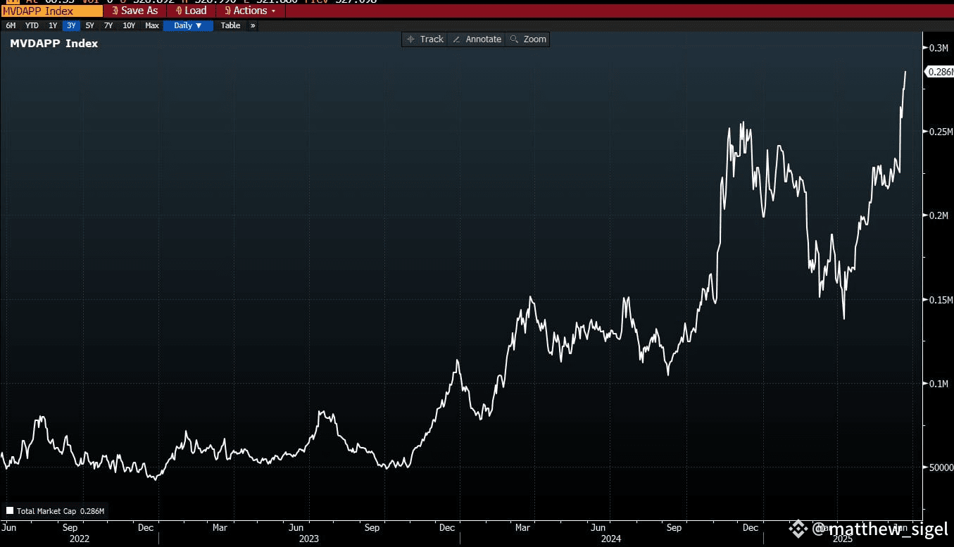Click the 2025 year label on the x-axis
954x547 pixels.
pos(841,539)
